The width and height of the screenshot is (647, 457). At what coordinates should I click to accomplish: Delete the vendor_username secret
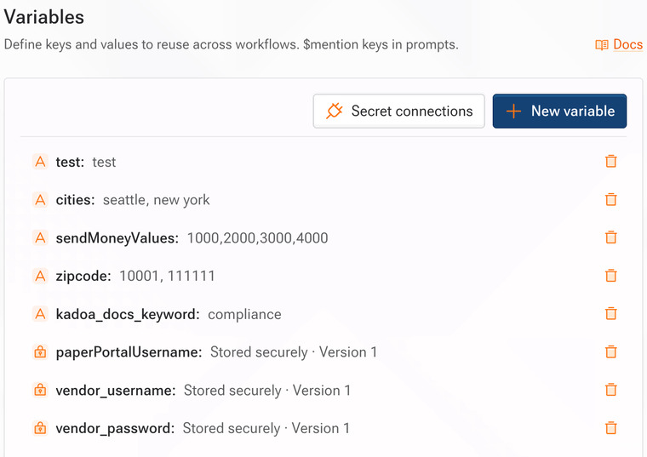click(610, 390)
